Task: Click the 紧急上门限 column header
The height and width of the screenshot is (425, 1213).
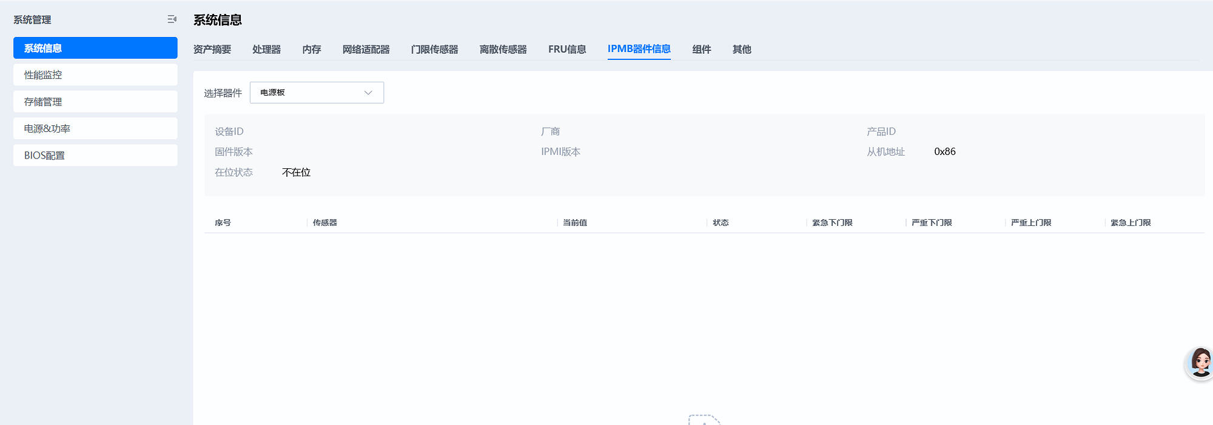Action: point(1131,223)
